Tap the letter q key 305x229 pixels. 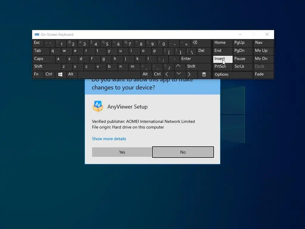click(55, 51)
